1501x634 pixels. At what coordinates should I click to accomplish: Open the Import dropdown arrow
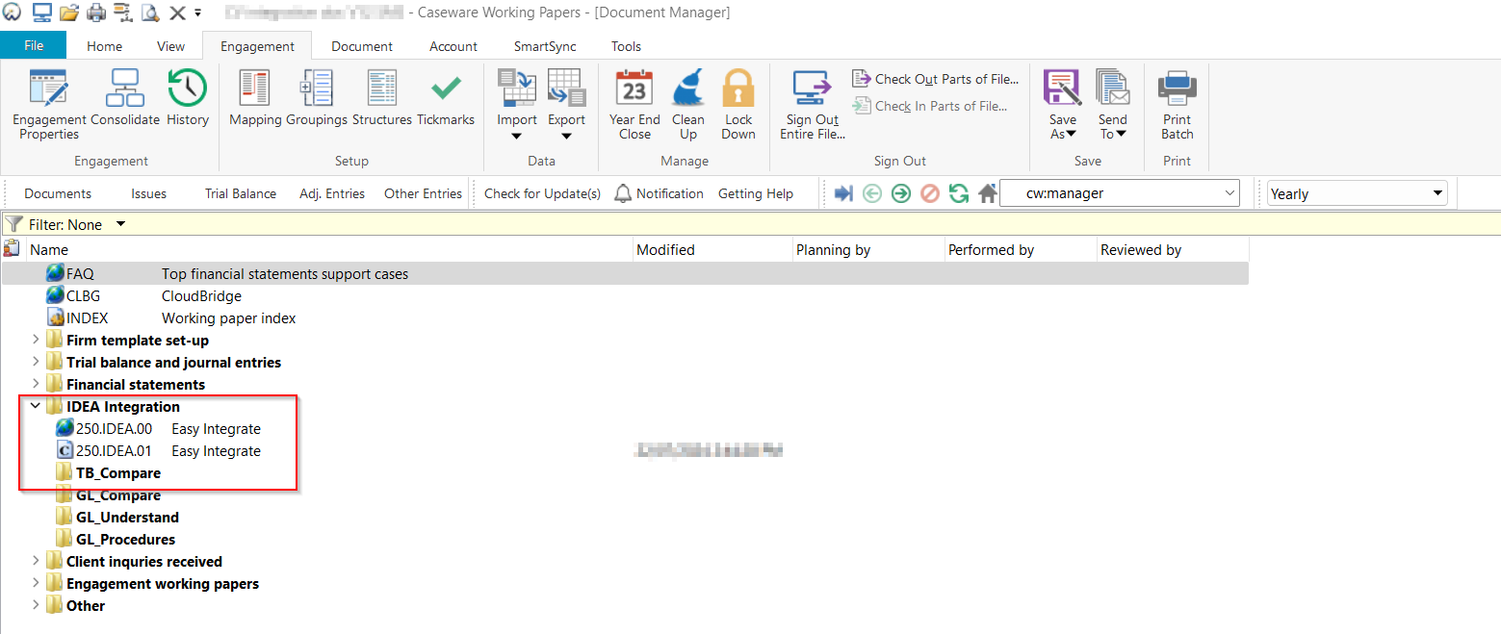(516, 136)
